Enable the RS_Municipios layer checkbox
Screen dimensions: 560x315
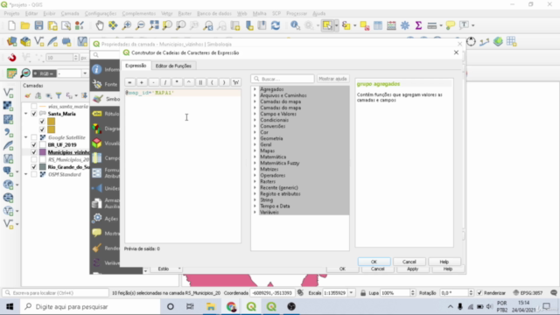click(x=34, y=159)
